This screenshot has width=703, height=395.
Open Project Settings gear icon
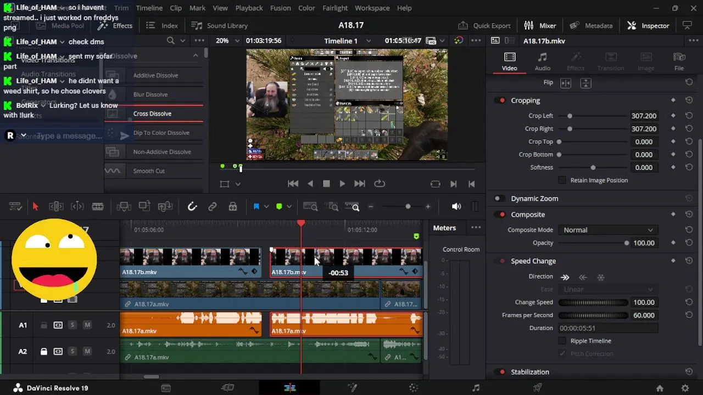click(685, 388)
